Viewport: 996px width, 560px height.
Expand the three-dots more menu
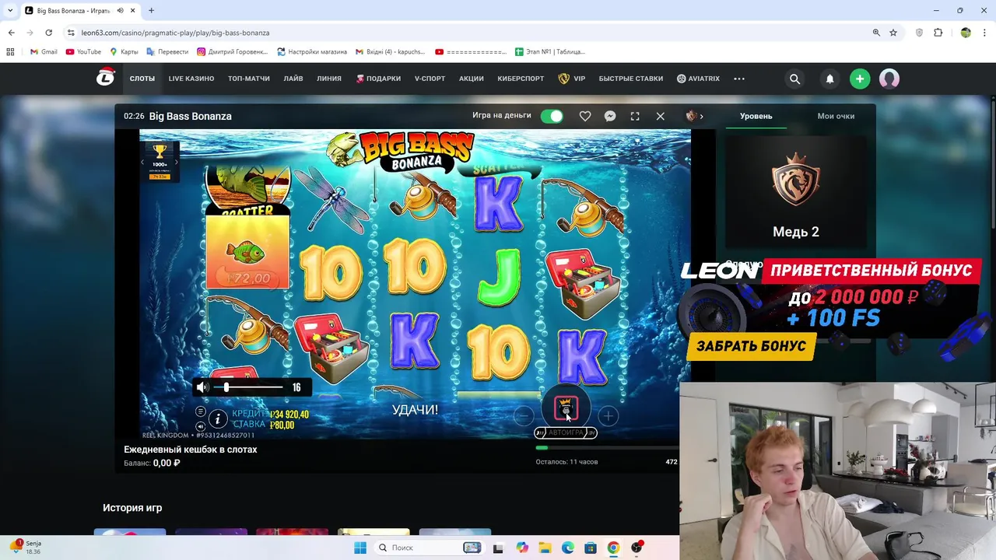coord(739,79)
